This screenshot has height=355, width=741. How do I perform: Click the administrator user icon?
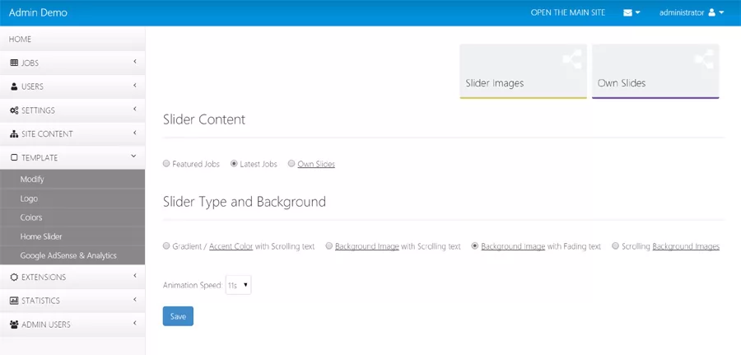[x=712, y=13]
